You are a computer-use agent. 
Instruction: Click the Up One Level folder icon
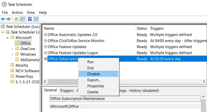click(16, 19)
